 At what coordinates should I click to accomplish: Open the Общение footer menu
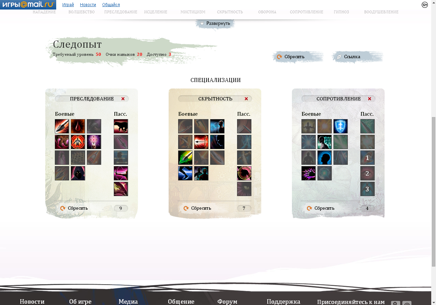pos(181,302)
